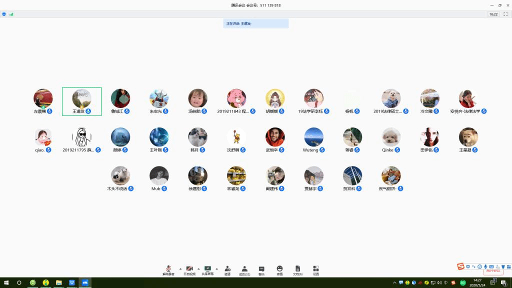
Task: Click the blue security shield icon
Action: (x=4, y=14)
